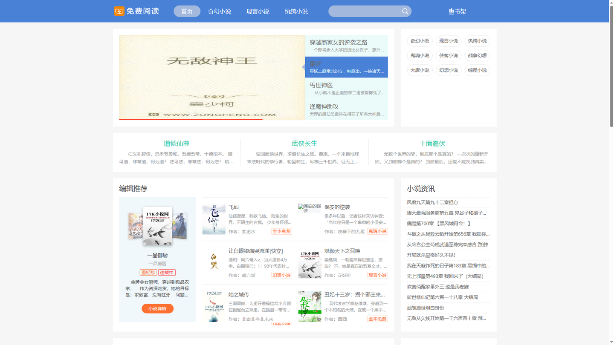This screenshot has height=345, width=614.
Task: Open the 飞仙 book cover thumbnail
Action: click(x=214, y=219)
